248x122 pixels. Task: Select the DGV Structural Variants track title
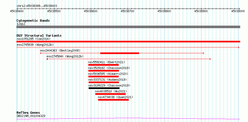[x=39, y=35]
